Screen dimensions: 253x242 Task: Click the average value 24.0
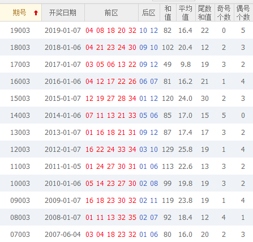pyautogui.click(x=186, y=99)
